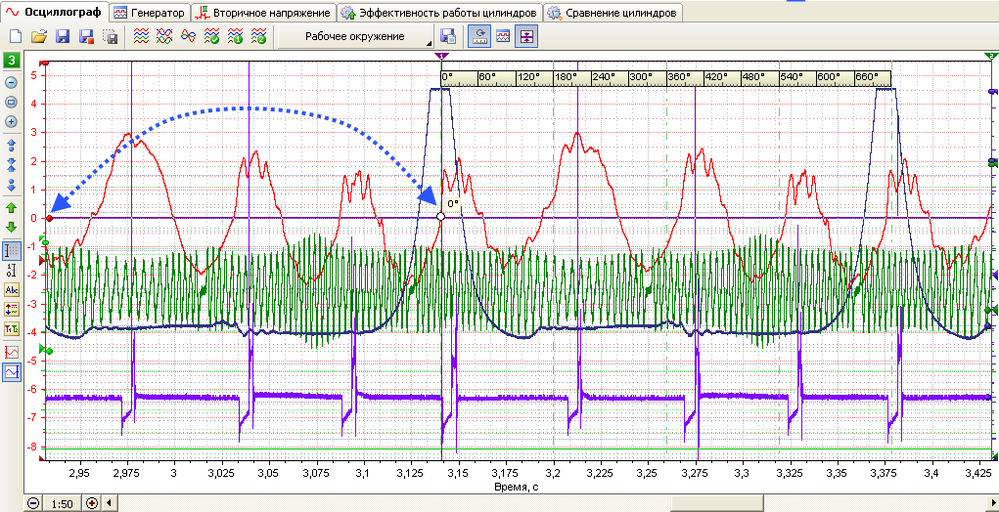The image size is (999, 512).
Task: Open the Эффективность работы цилиндров tab
Action: (439, 13)
